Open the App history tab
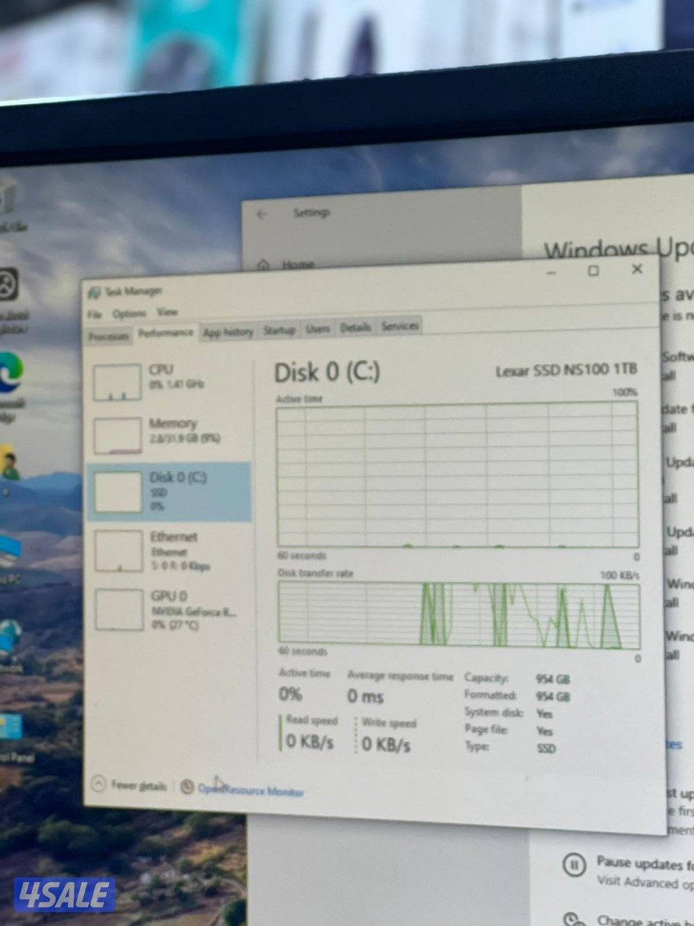This screenshot has width=694, height=926. coord(229,331)
